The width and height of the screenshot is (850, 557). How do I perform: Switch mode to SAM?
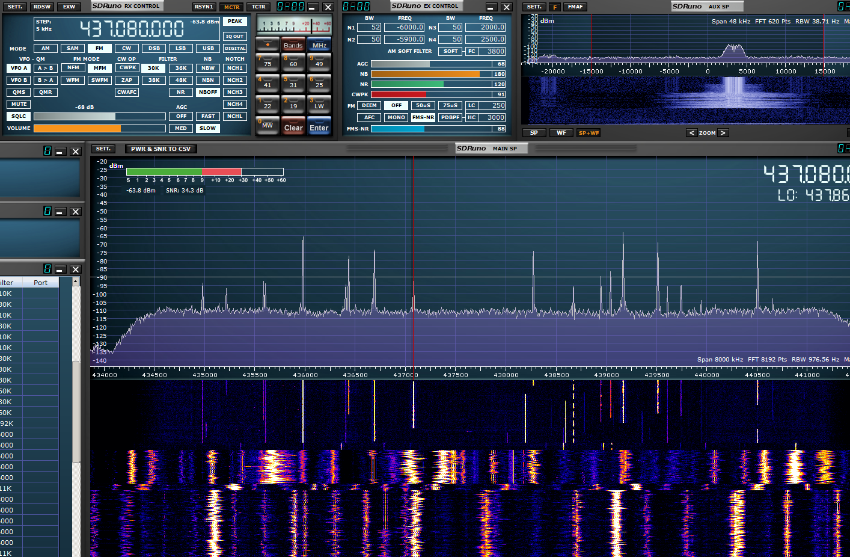coord(73,48)
